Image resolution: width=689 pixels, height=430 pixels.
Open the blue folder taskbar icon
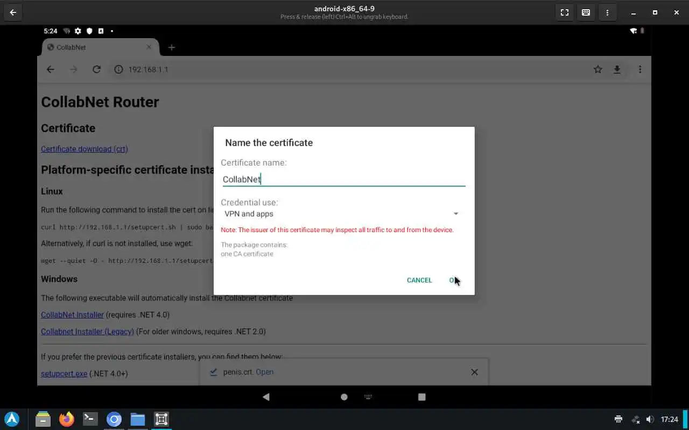pos(138,419)
